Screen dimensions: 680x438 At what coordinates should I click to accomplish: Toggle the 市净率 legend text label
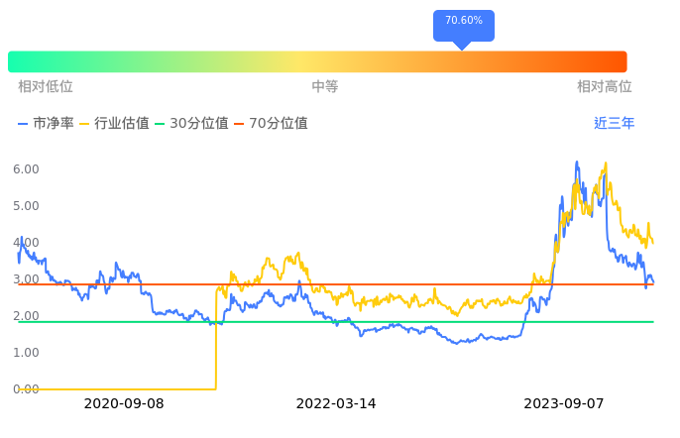54,124
